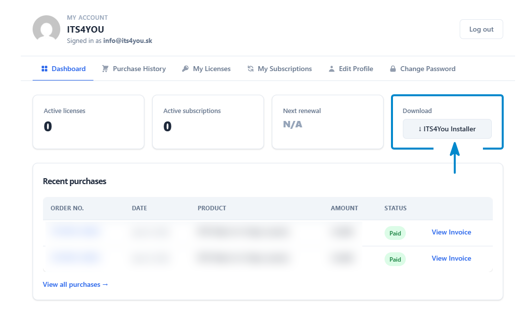Click the Paid badge in second row
The height and width of the screenshot is (310, 520).
pyautogui.click(x=395, y=259)
